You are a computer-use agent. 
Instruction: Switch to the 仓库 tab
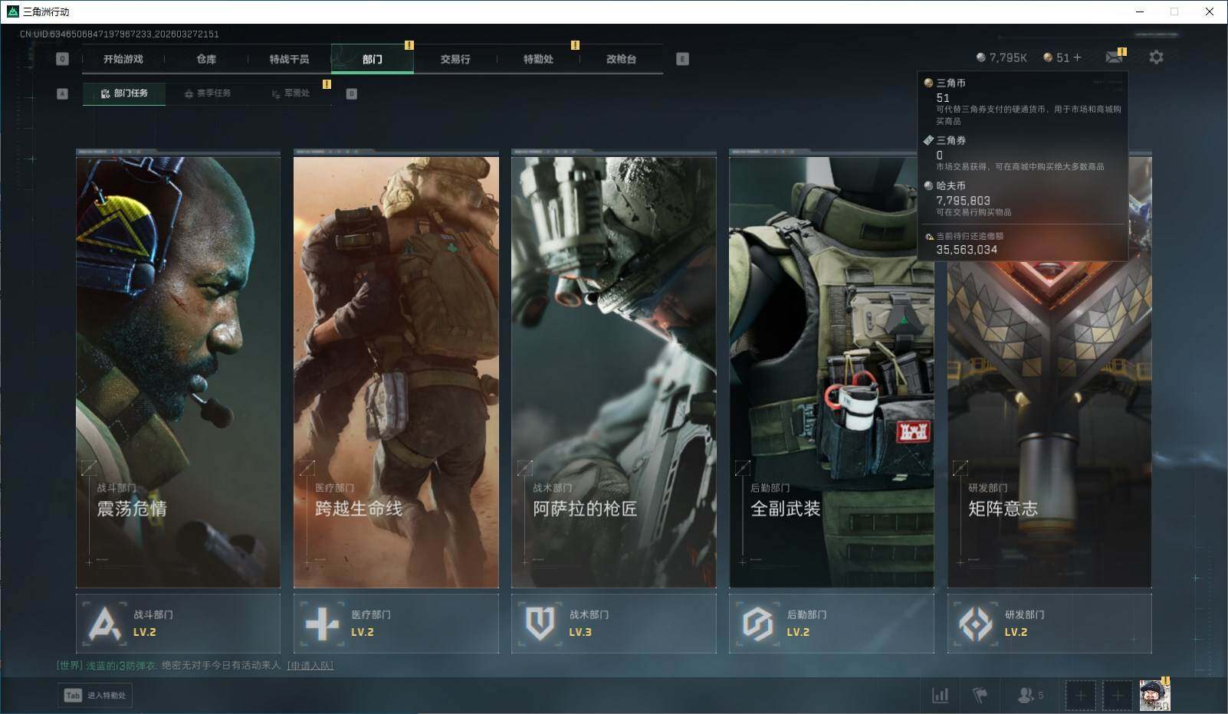pyautogui.click(x=206, y=59)
